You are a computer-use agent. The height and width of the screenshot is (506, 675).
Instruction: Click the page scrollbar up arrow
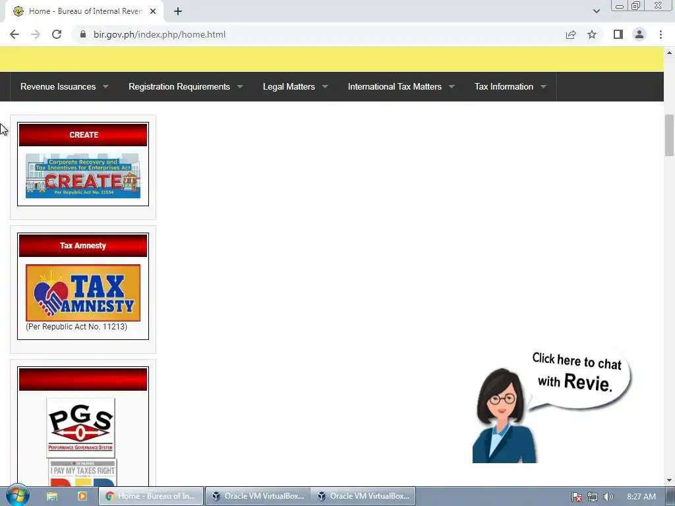click(x=669, y=53)
